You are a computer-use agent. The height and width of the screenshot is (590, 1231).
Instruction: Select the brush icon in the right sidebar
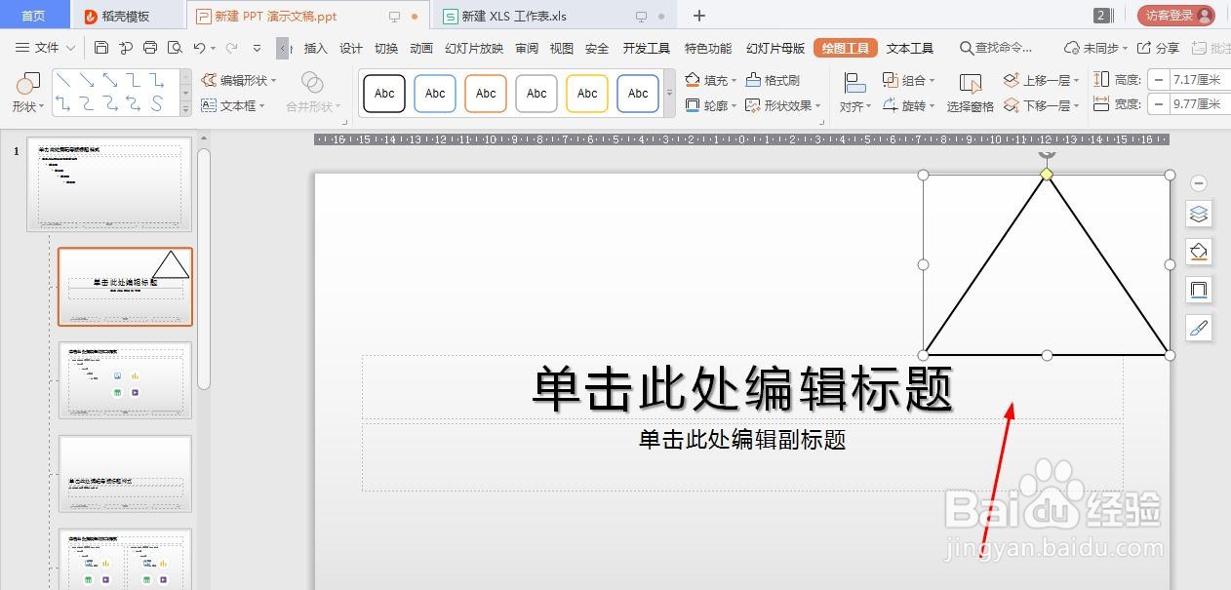click(1199, 329)
